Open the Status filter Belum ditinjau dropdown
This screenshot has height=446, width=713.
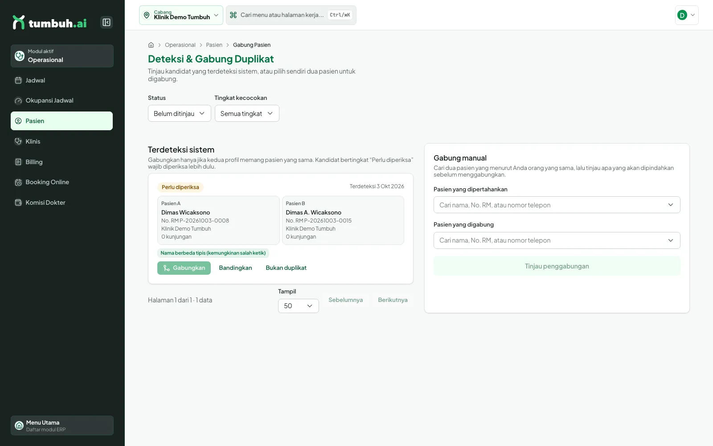click(x=179, y=113)
